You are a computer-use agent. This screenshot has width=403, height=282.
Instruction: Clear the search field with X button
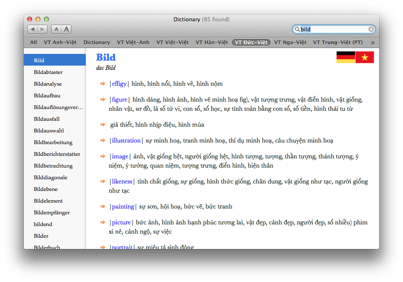371,29
